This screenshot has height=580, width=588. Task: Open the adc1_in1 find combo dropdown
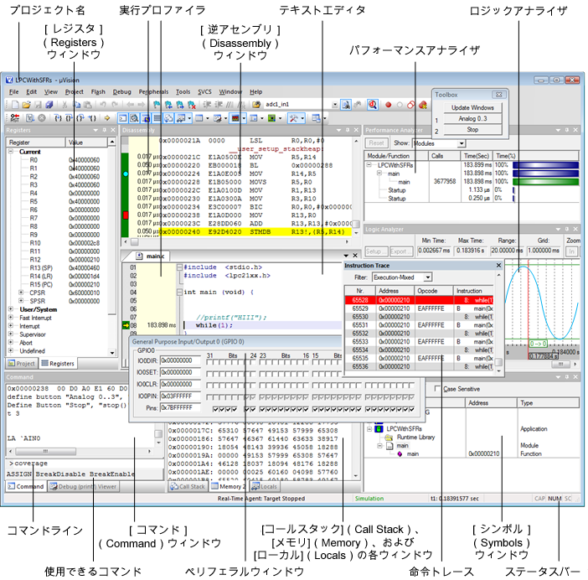coord(334,105)
